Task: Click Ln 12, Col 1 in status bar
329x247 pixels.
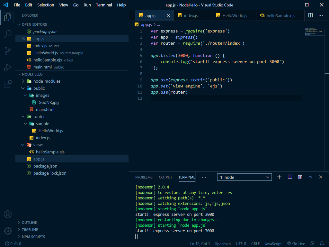Action: pyautogui.click(x=200, y=244)
